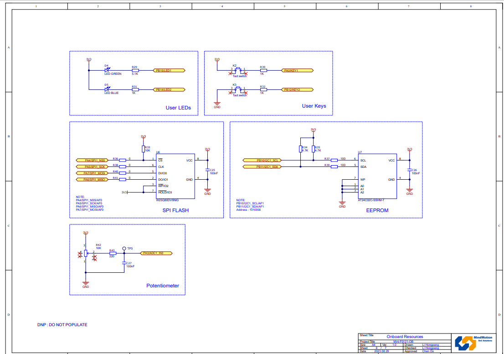Screen dimensions: 504x354
Task: Select the PA0/KEY1 net port
Action: pyautogui.click(x=298, y=71)
